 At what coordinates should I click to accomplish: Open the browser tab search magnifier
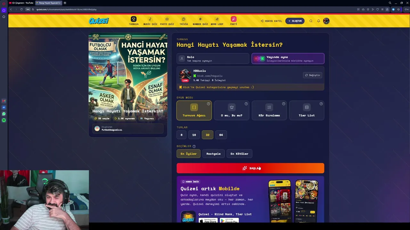click(390, 3)
